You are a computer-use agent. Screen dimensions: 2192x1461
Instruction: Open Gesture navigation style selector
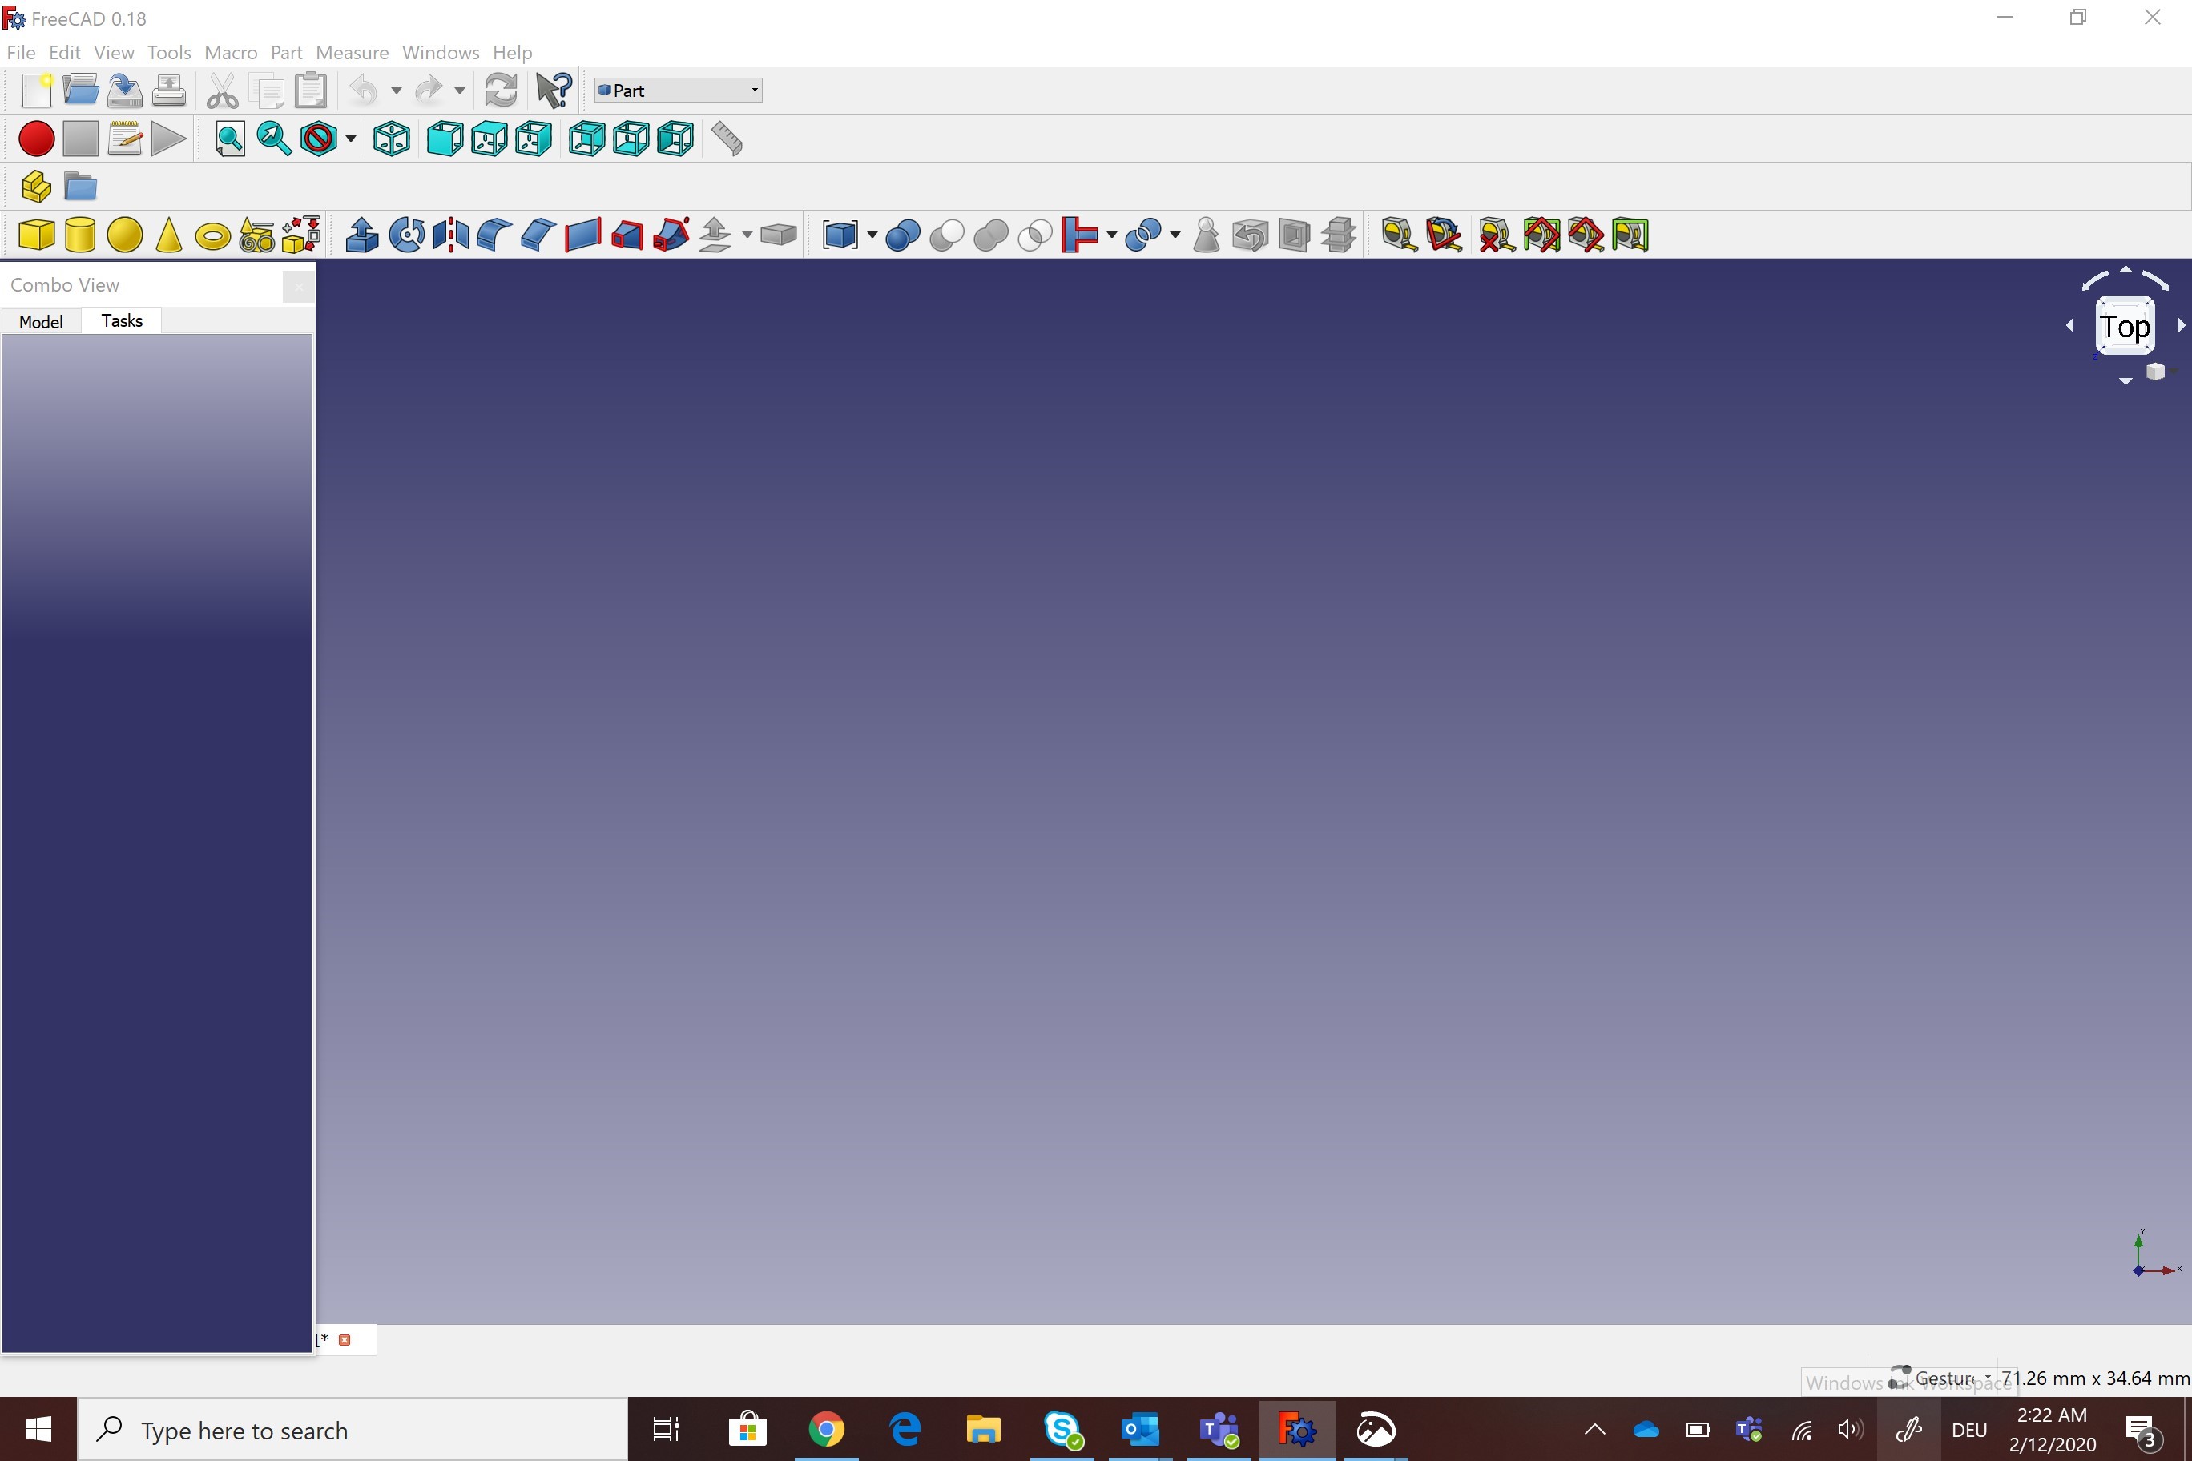click(1944, 1378)
